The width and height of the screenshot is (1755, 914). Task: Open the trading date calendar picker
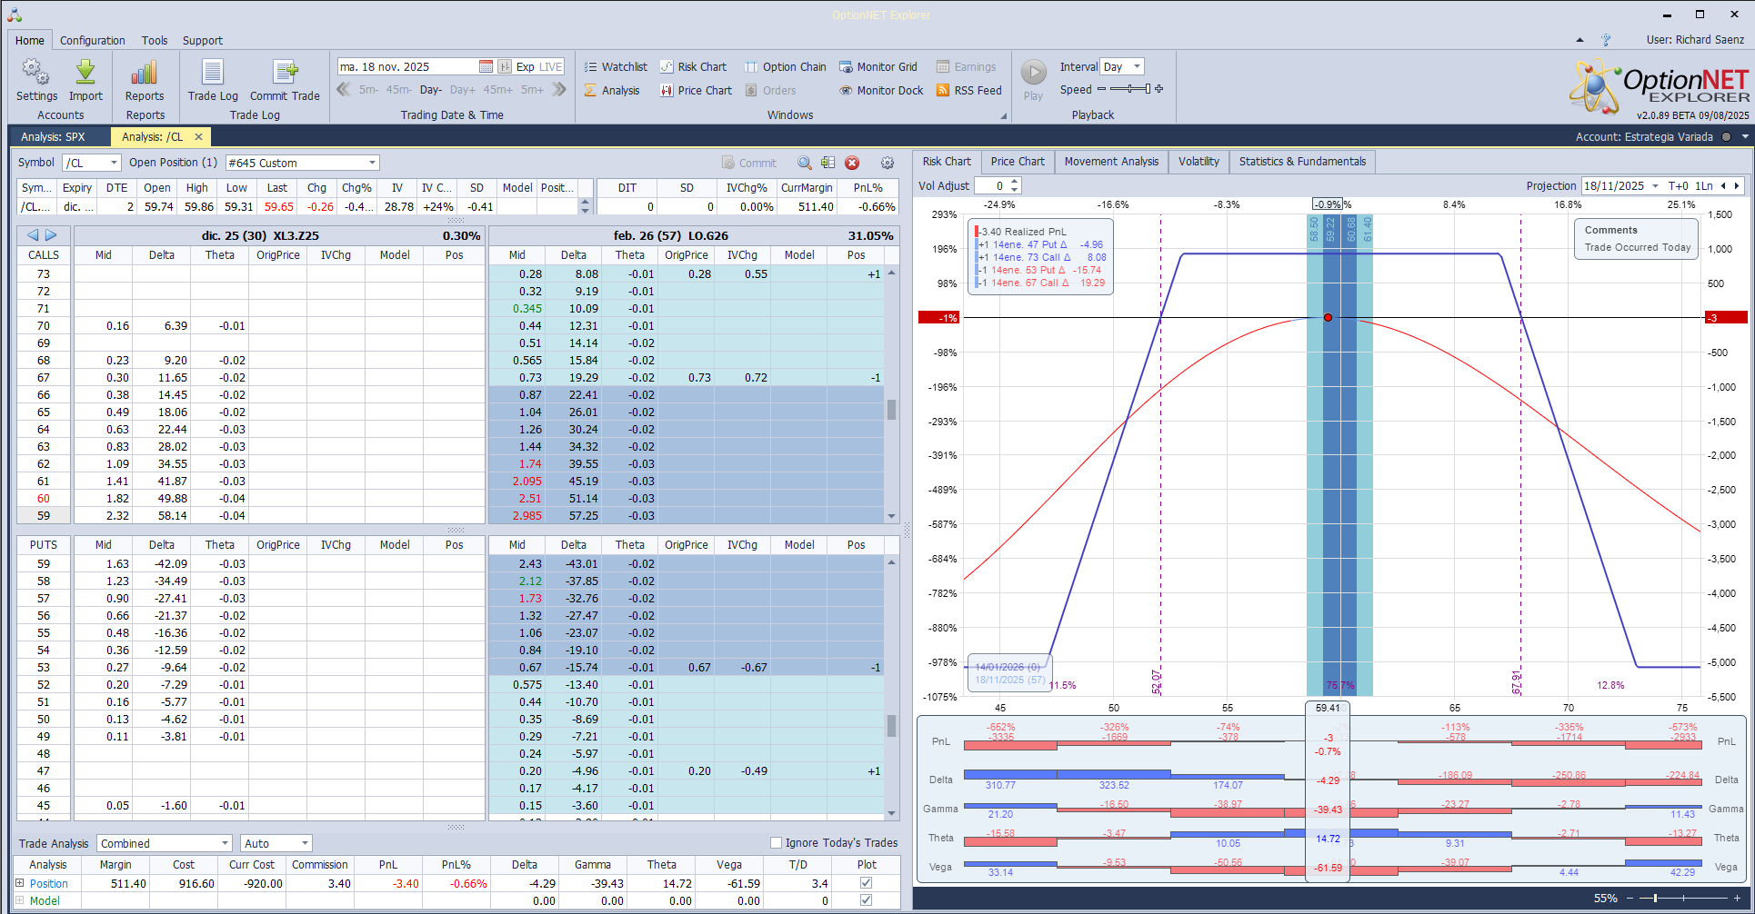[x=486, y=66]
